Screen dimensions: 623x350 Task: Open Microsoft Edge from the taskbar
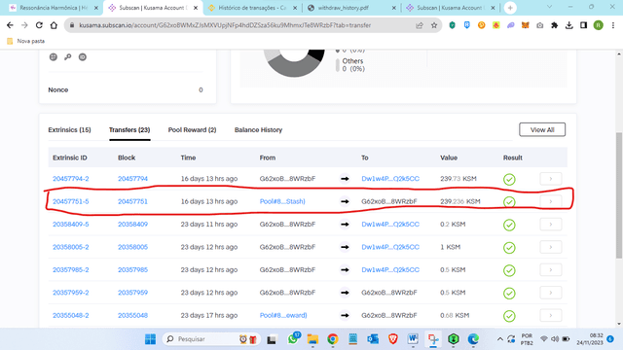[x=473, y=339]
